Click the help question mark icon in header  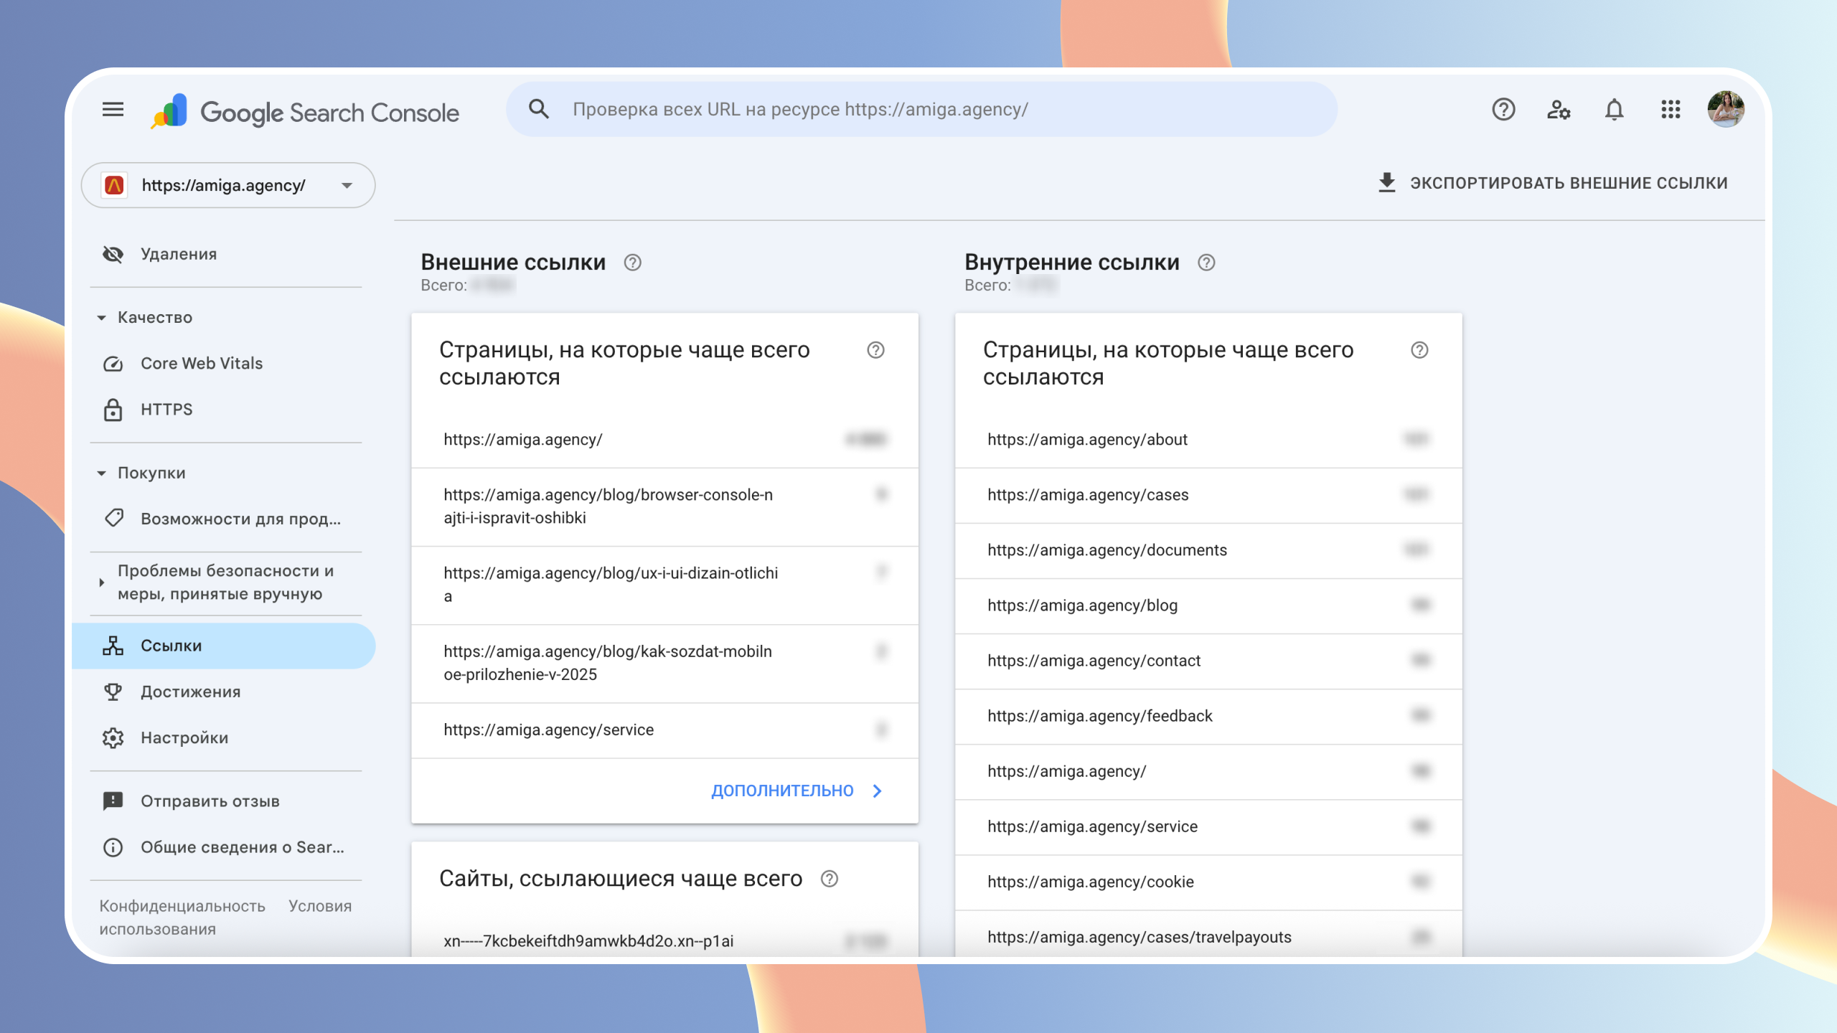point(1503,110)
